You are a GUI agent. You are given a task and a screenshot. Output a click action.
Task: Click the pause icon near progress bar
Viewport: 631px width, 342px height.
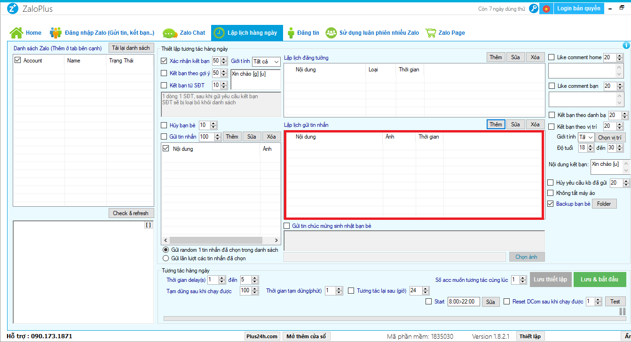623,311
